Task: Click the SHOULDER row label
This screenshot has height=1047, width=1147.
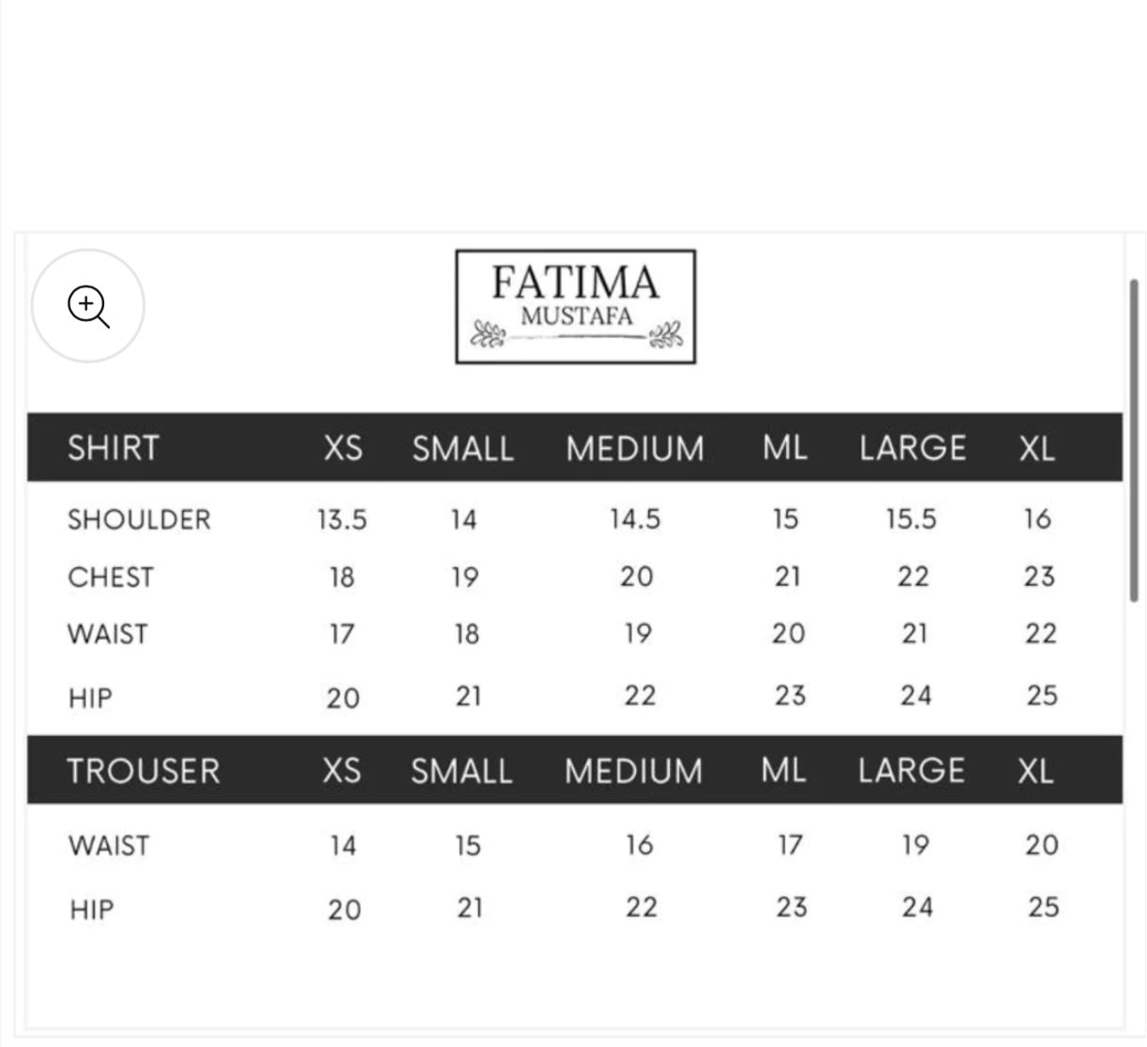Action: coord(139,519)
